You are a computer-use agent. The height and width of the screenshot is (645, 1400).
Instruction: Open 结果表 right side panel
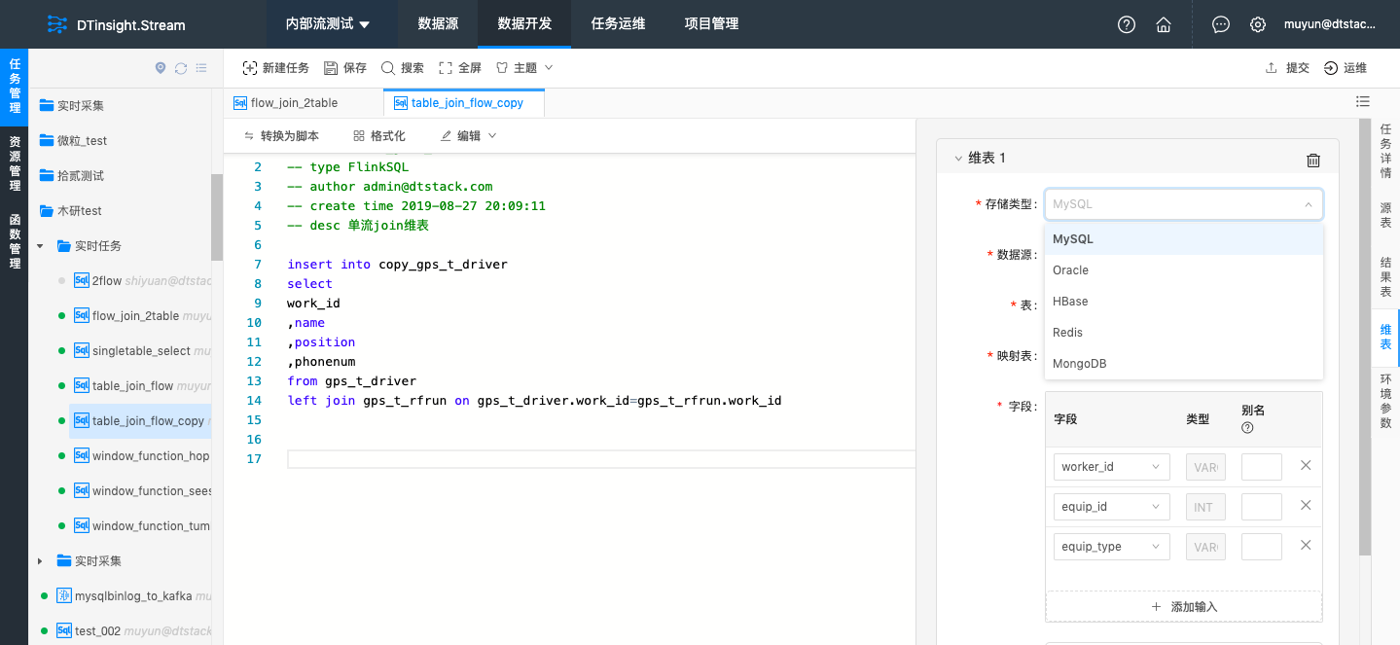(x=1385, y=277)
